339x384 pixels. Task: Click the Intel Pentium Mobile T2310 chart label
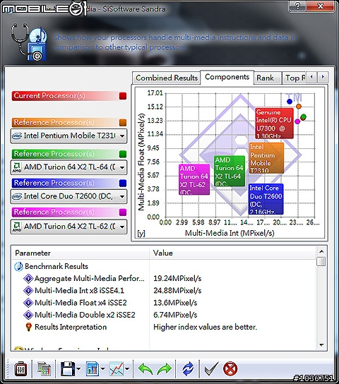[x=266, y=158]
